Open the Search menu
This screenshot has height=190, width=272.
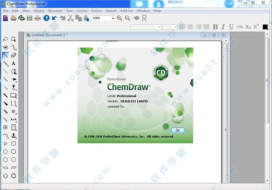(x=111, y=11)
